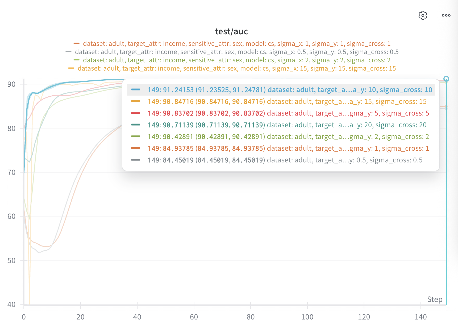
Task: Open the three-dot more options menu
Action: point(446,15)
